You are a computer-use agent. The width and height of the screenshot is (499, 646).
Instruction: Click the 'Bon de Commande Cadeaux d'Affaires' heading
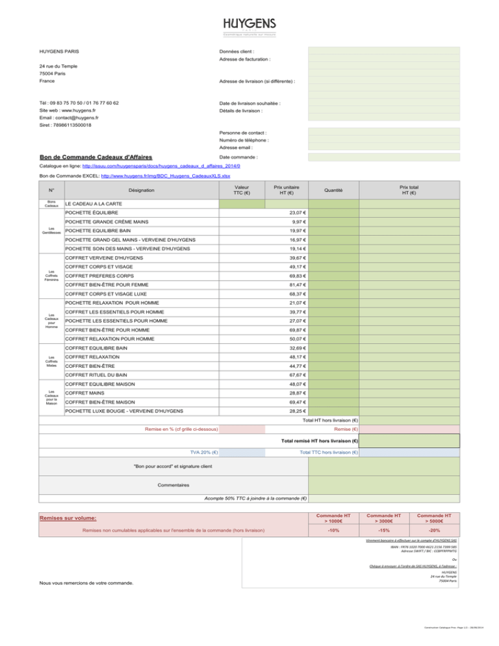click(x=96, y=157)
